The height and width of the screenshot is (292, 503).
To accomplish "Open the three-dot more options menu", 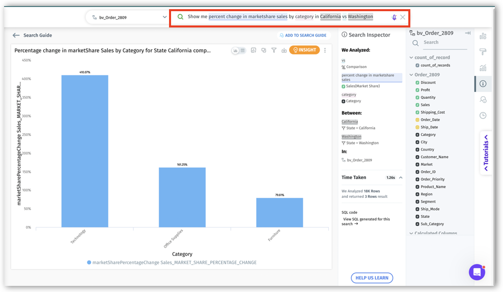I will (325, 50).
